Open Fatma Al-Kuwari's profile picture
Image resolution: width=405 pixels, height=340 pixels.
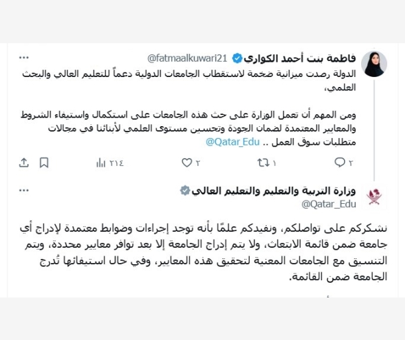coord(375,64)
